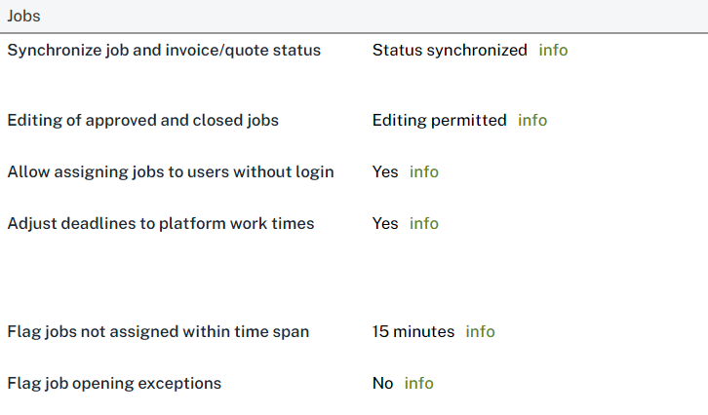Click Flag jobs not assigned within time span label

coord(158,331)
